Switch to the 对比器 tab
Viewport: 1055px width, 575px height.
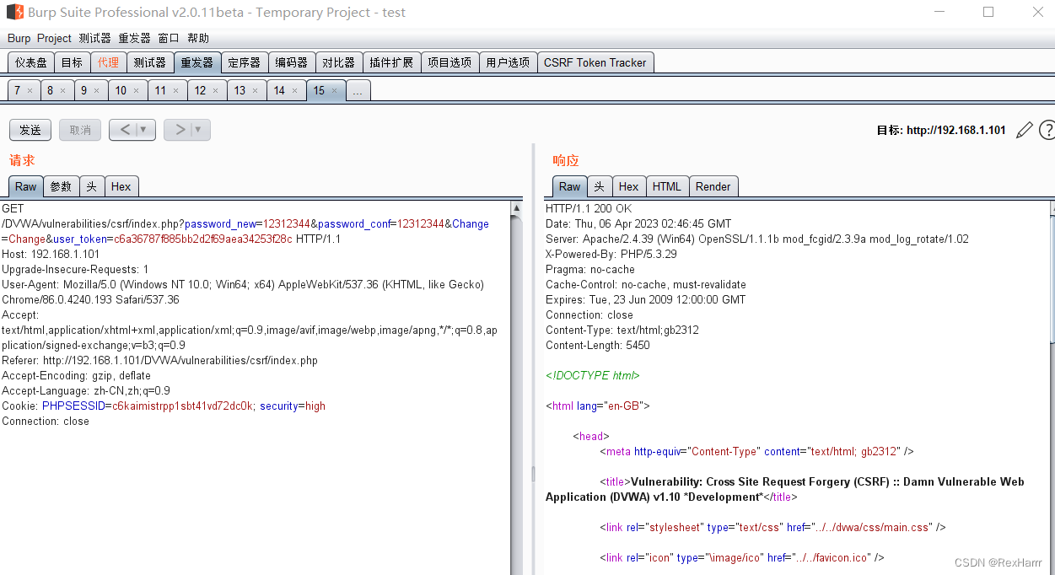pos(339,62)
